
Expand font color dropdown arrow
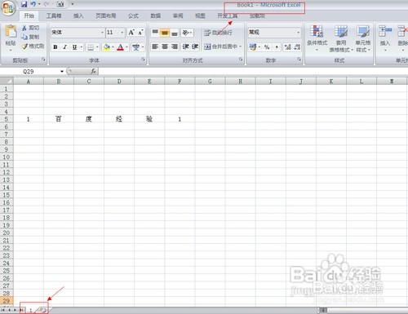(x=126, y=47)
